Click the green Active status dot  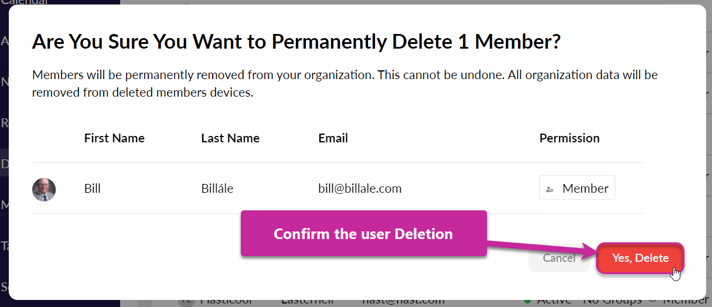527,301
